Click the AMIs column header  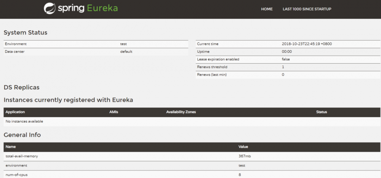(x=114, y=112)
